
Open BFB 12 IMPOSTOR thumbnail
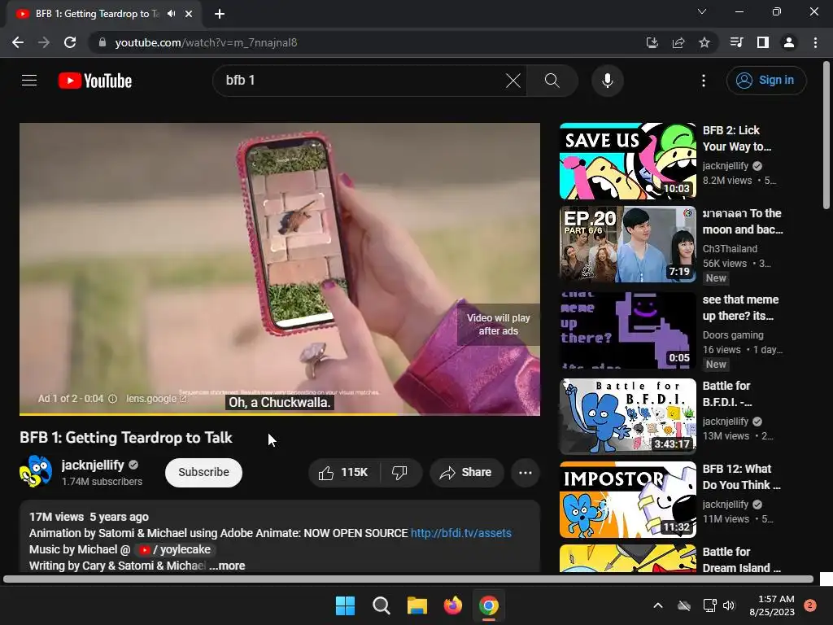(x=627, y=500)
